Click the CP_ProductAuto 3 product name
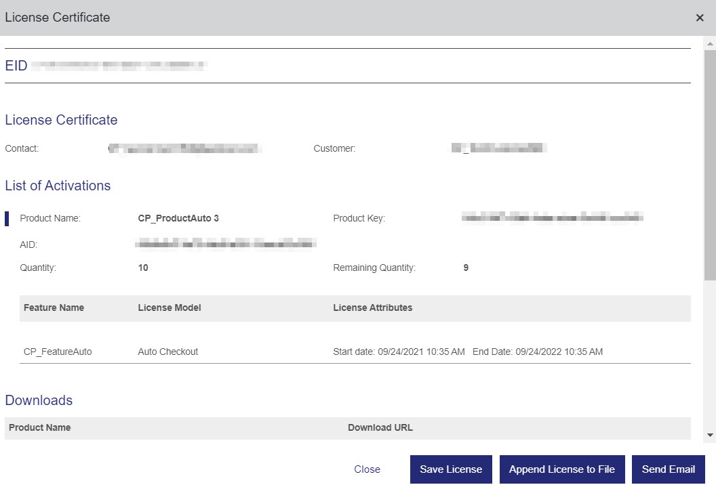Screen dimensions: 716x487 coord(178,218)
